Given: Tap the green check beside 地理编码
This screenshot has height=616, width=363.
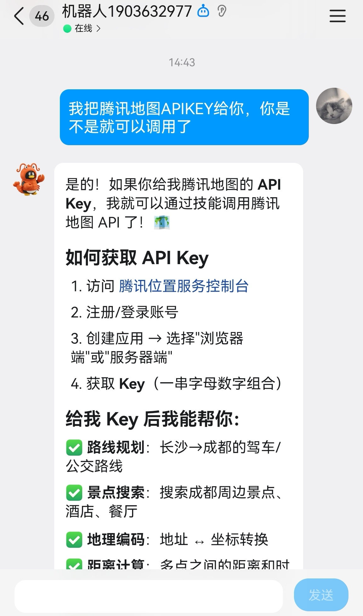Looking at the screenshot, I should pyautogui.click(x=74, y=540).
